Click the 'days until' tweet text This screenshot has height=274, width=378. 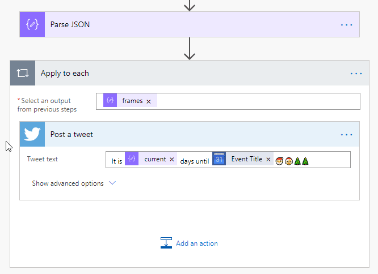(x=194, y=161)
